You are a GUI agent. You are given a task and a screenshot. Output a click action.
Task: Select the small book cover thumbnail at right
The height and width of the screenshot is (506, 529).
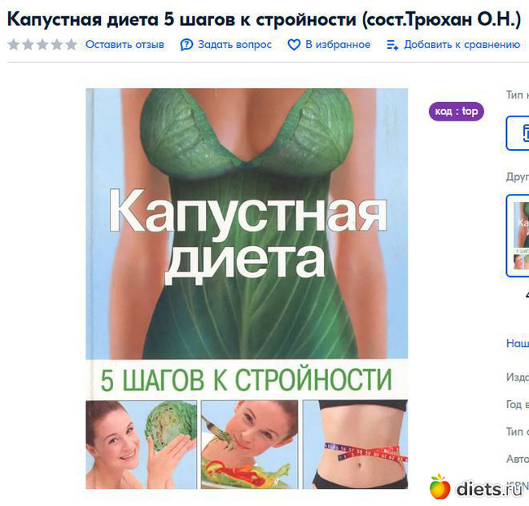coord(518,235)
